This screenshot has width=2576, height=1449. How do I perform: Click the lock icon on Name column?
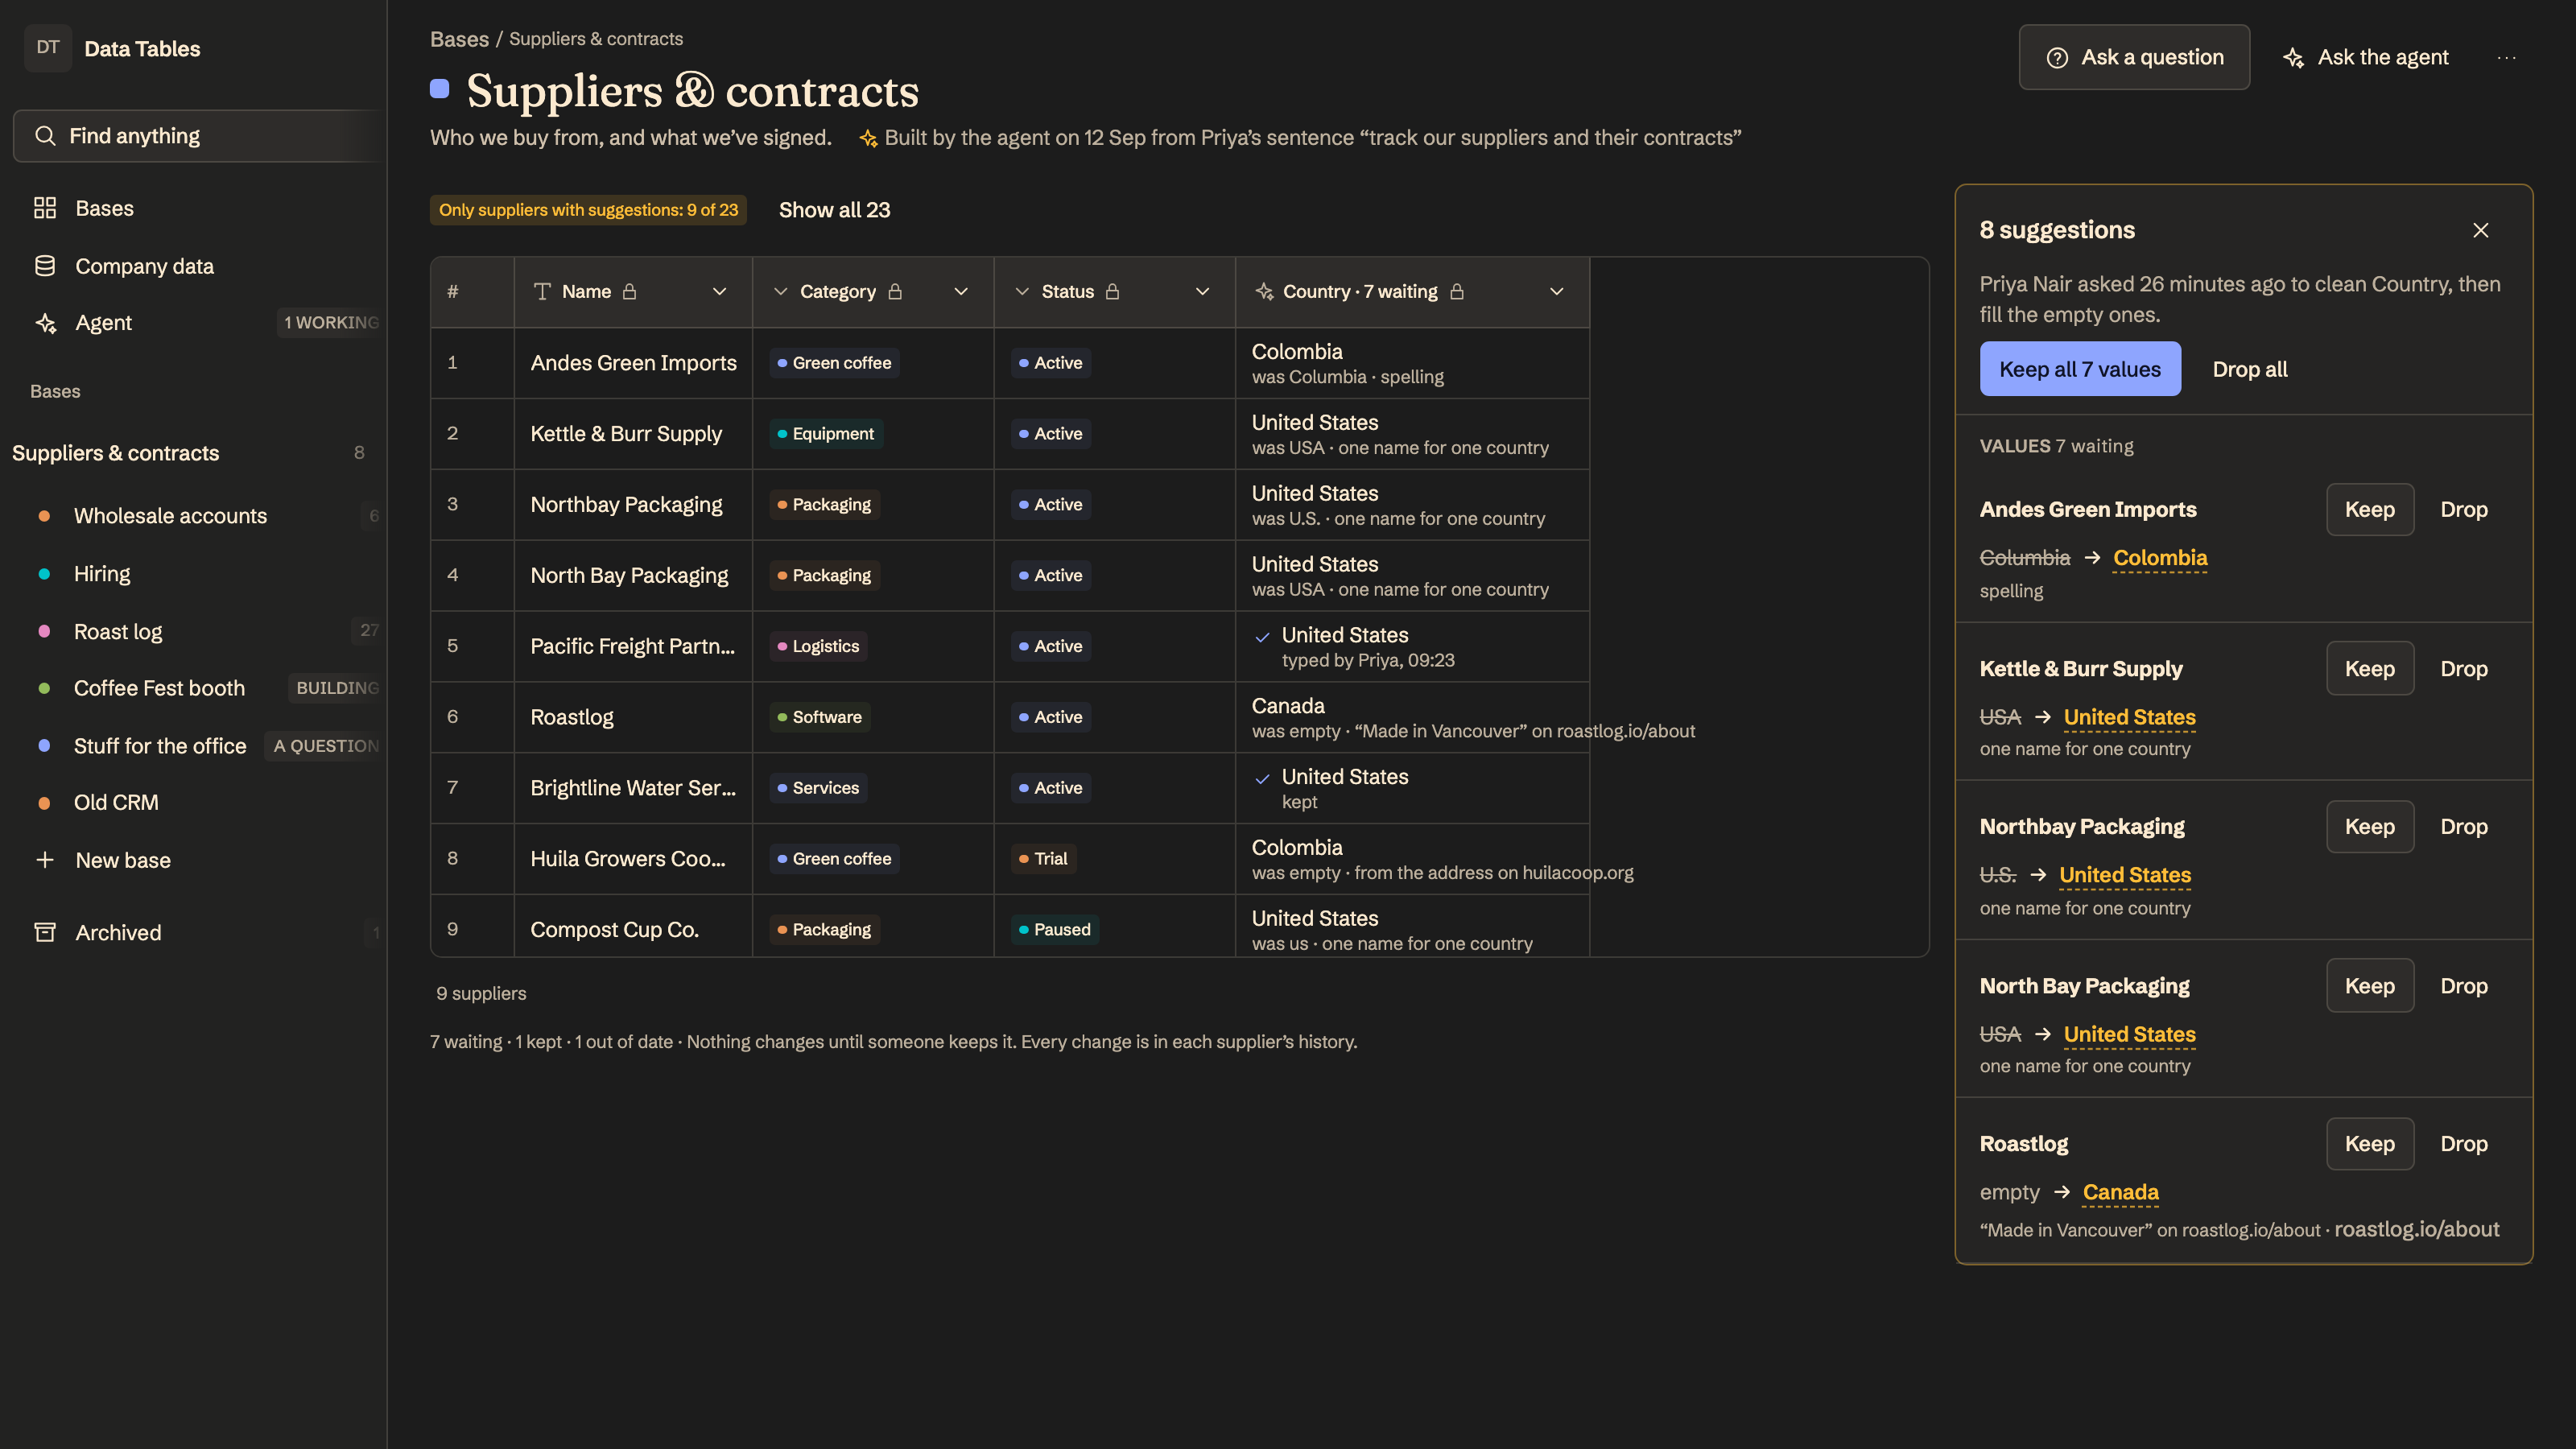tap(630, 291)
